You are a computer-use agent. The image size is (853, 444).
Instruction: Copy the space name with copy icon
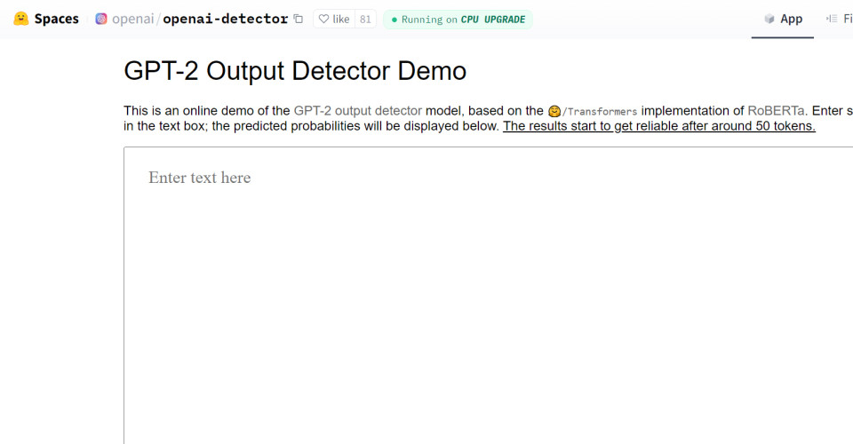tap(299, 19)
